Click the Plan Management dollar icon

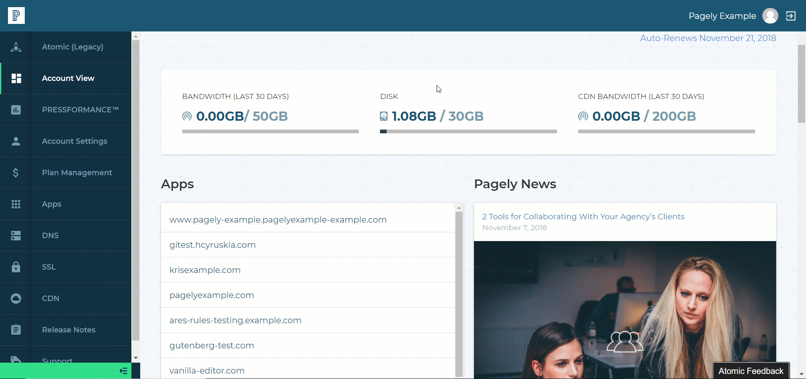pos(16,173)
